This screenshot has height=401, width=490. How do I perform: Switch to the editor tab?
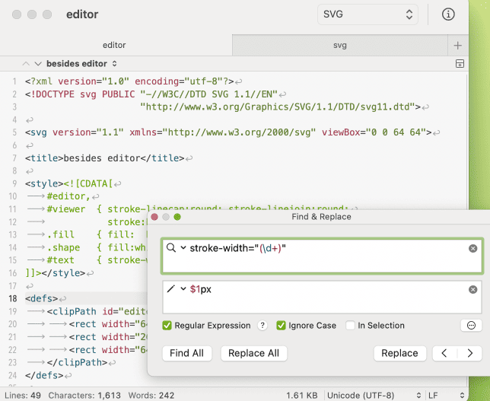(x=114, y=46)
